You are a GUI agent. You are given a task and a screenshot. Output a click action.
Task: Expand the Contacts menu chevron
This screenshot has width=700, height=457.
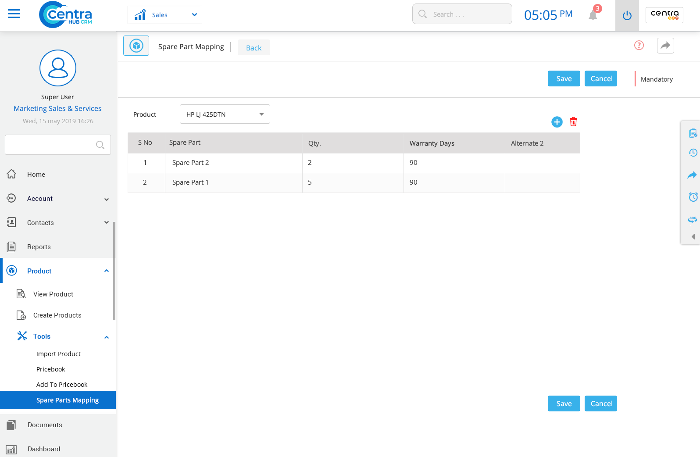click(x=107, y=222)
